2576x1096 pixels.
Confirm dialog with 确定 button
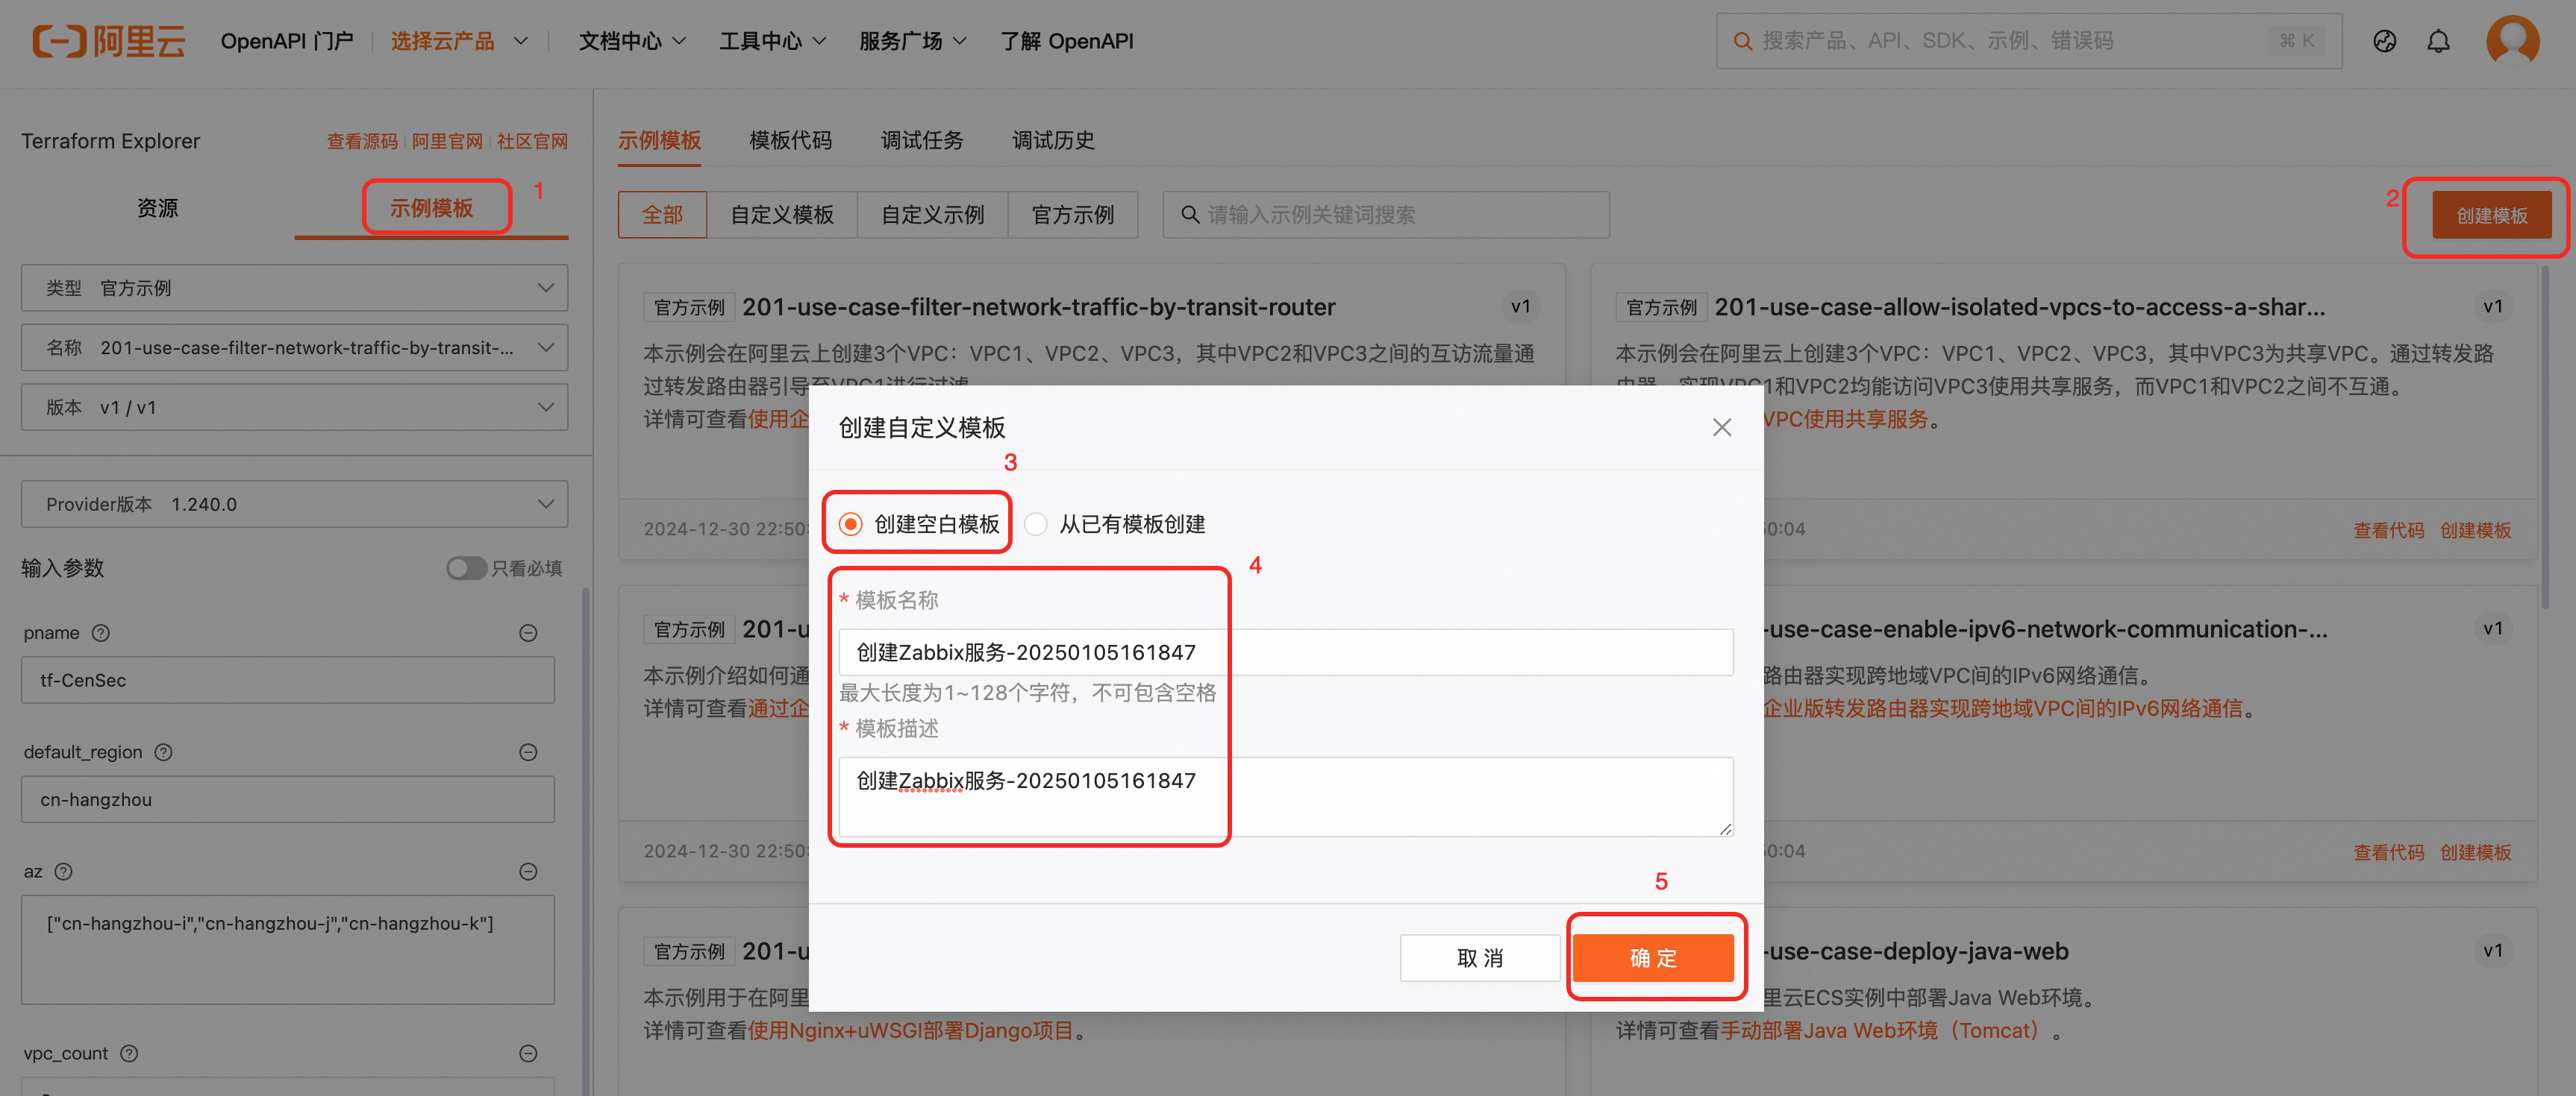click(1653, 958)
